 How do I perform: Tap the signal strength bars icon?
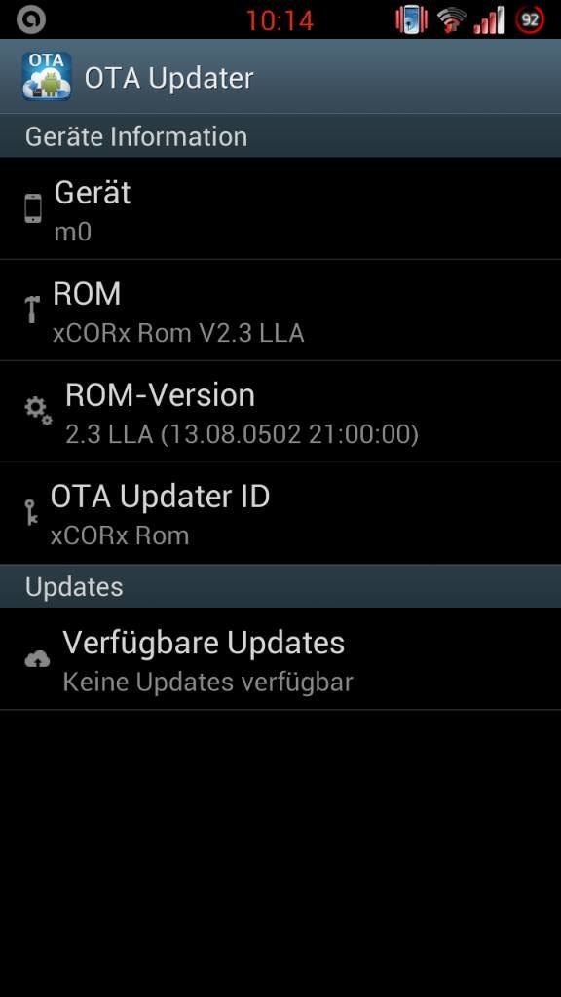(x=489, y=19)
